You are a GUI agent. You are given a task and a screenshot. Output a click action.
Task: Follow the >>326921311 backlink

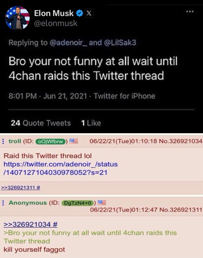pyautogui.click(x=20, y=187)
